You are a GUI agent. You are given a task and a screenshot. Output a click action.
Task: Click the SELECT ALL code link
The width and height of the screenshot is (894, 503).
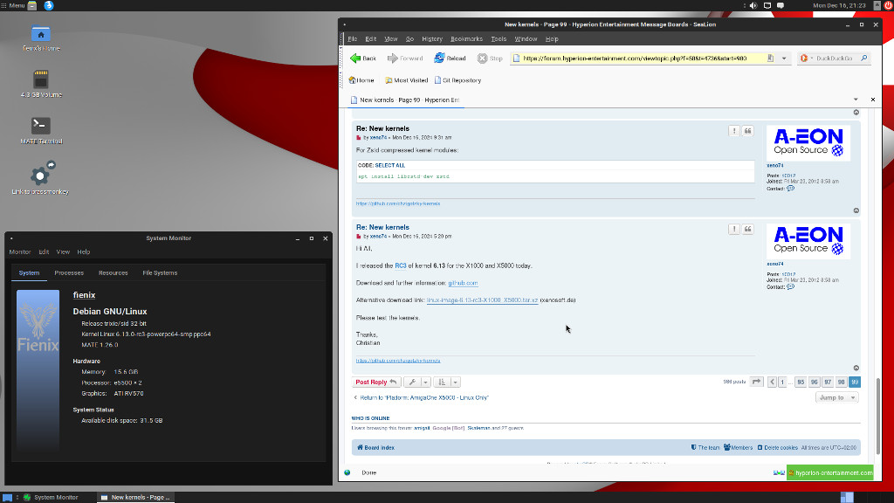[390, 165]
